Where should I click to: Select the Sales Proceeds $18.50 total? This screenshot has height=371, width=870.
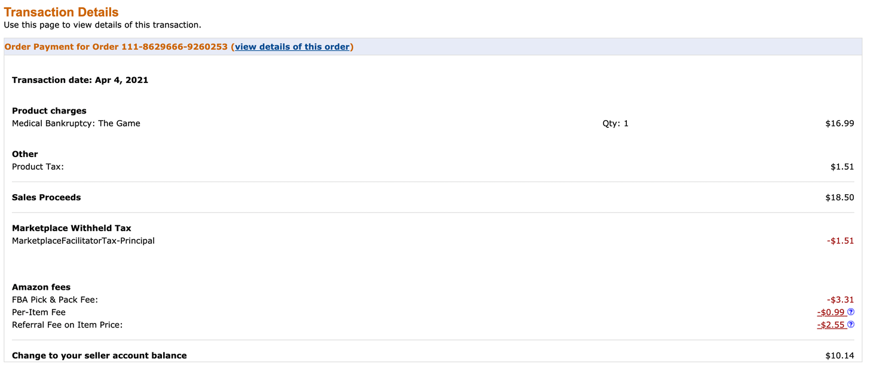(x=840, y=197)
